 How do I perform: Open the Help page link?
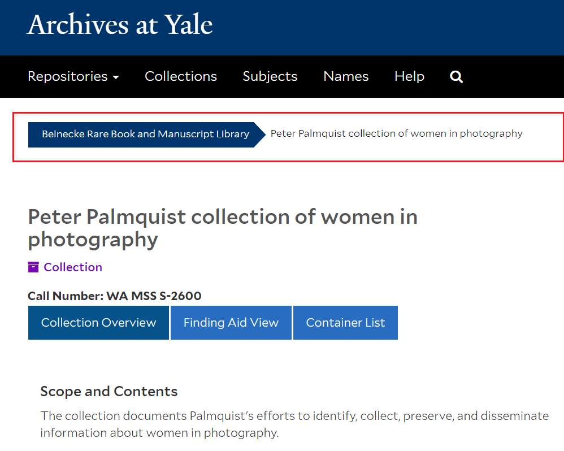click(409, 76)
